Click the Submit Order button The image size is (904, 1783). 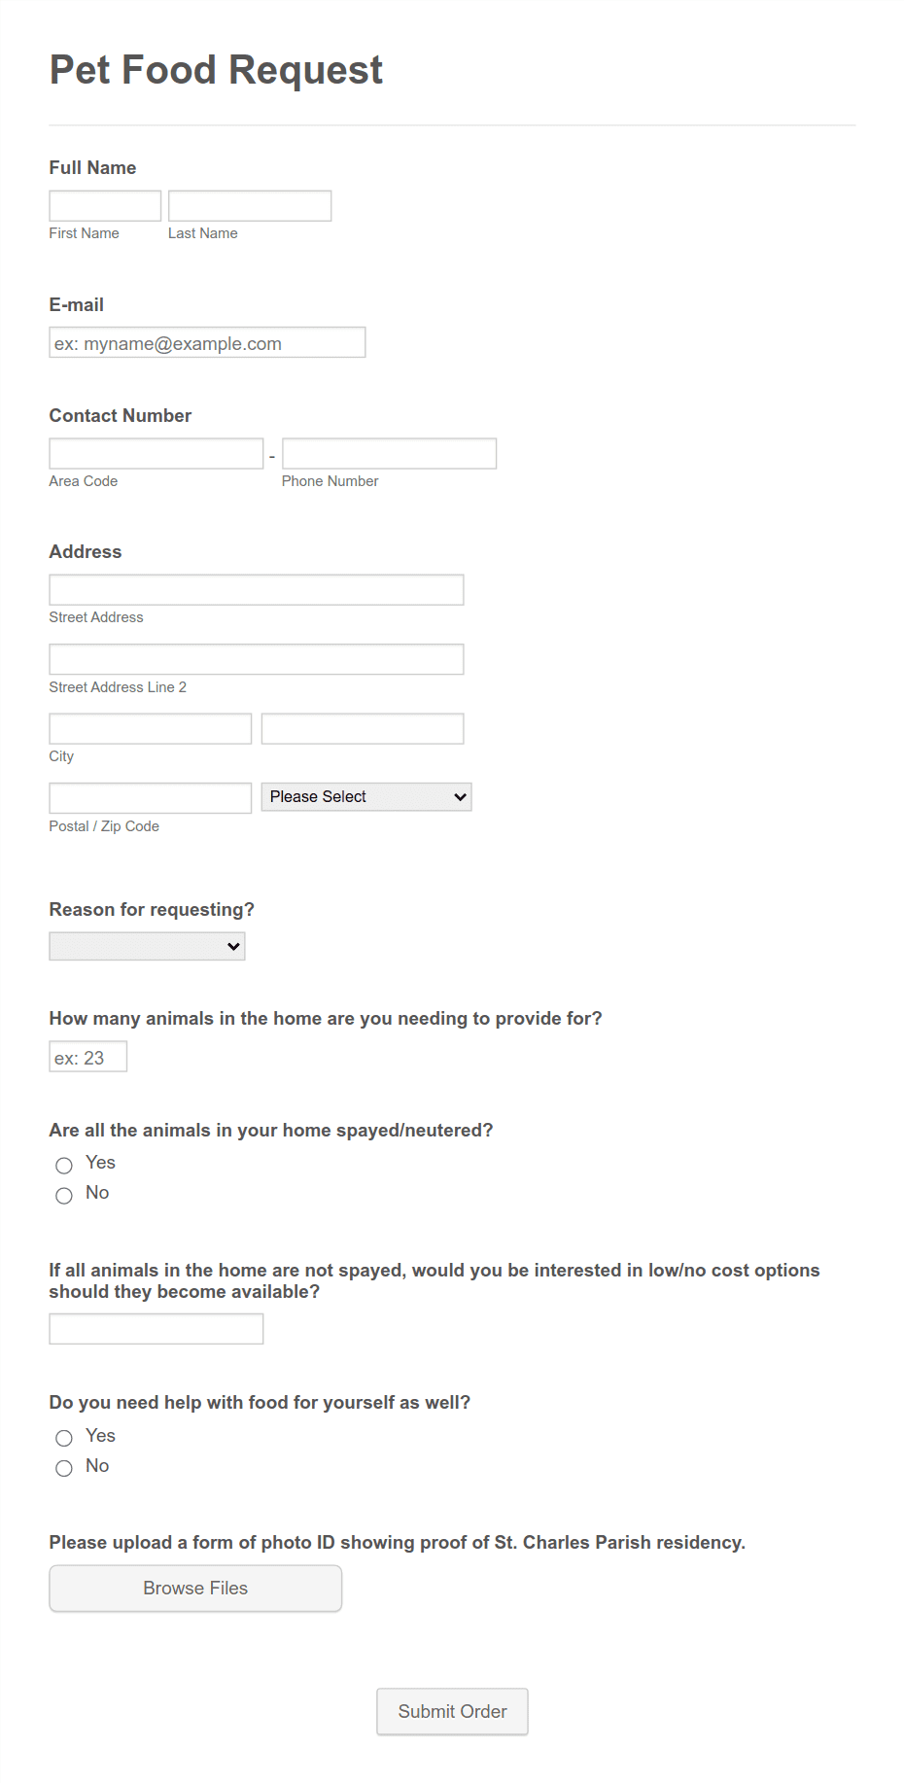point(451,1711)
